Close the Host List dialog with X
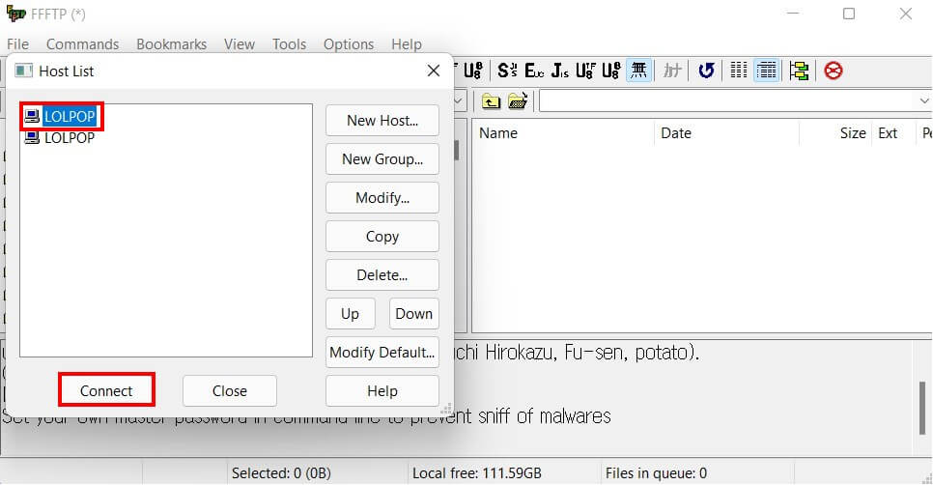This screenshot has height=485, width=933. 433,71
